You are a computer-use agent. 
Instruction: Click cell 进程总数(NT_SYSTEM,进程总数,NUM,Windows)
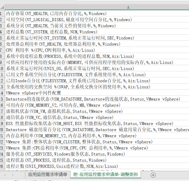(x=97, y=32)
